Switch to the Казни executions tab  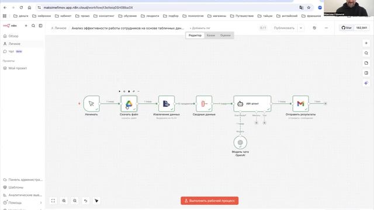211,35
